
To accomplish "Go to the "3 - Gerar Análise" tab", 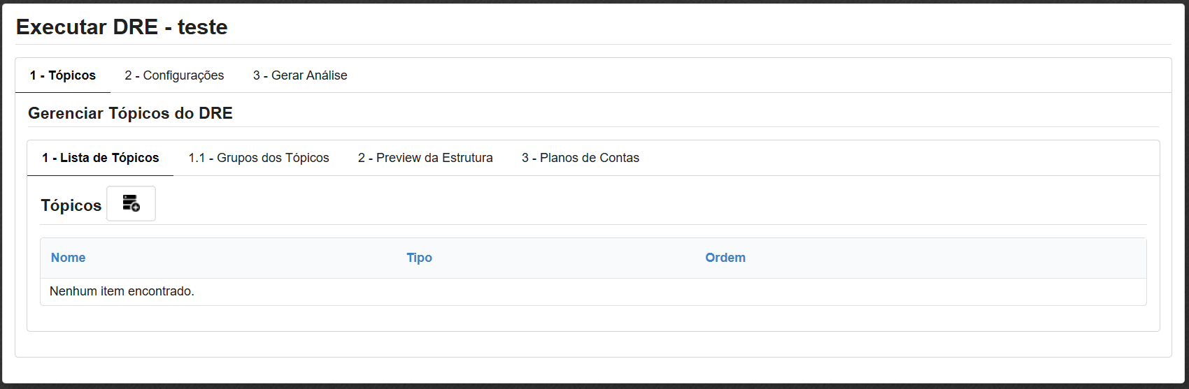I will (x=300, y=75).
